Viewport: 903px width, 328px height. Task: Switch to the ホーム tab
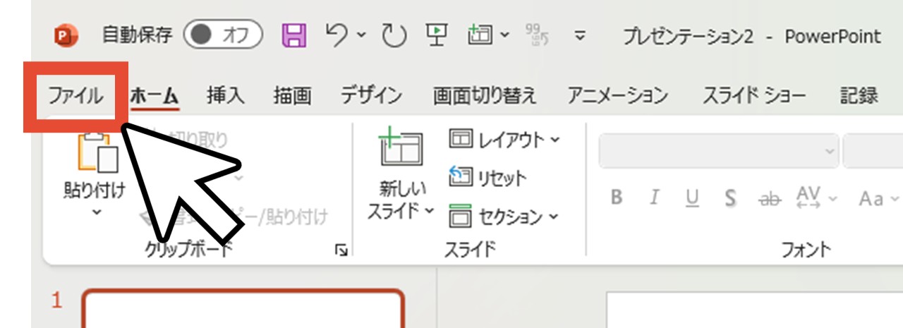click(154, 97)
